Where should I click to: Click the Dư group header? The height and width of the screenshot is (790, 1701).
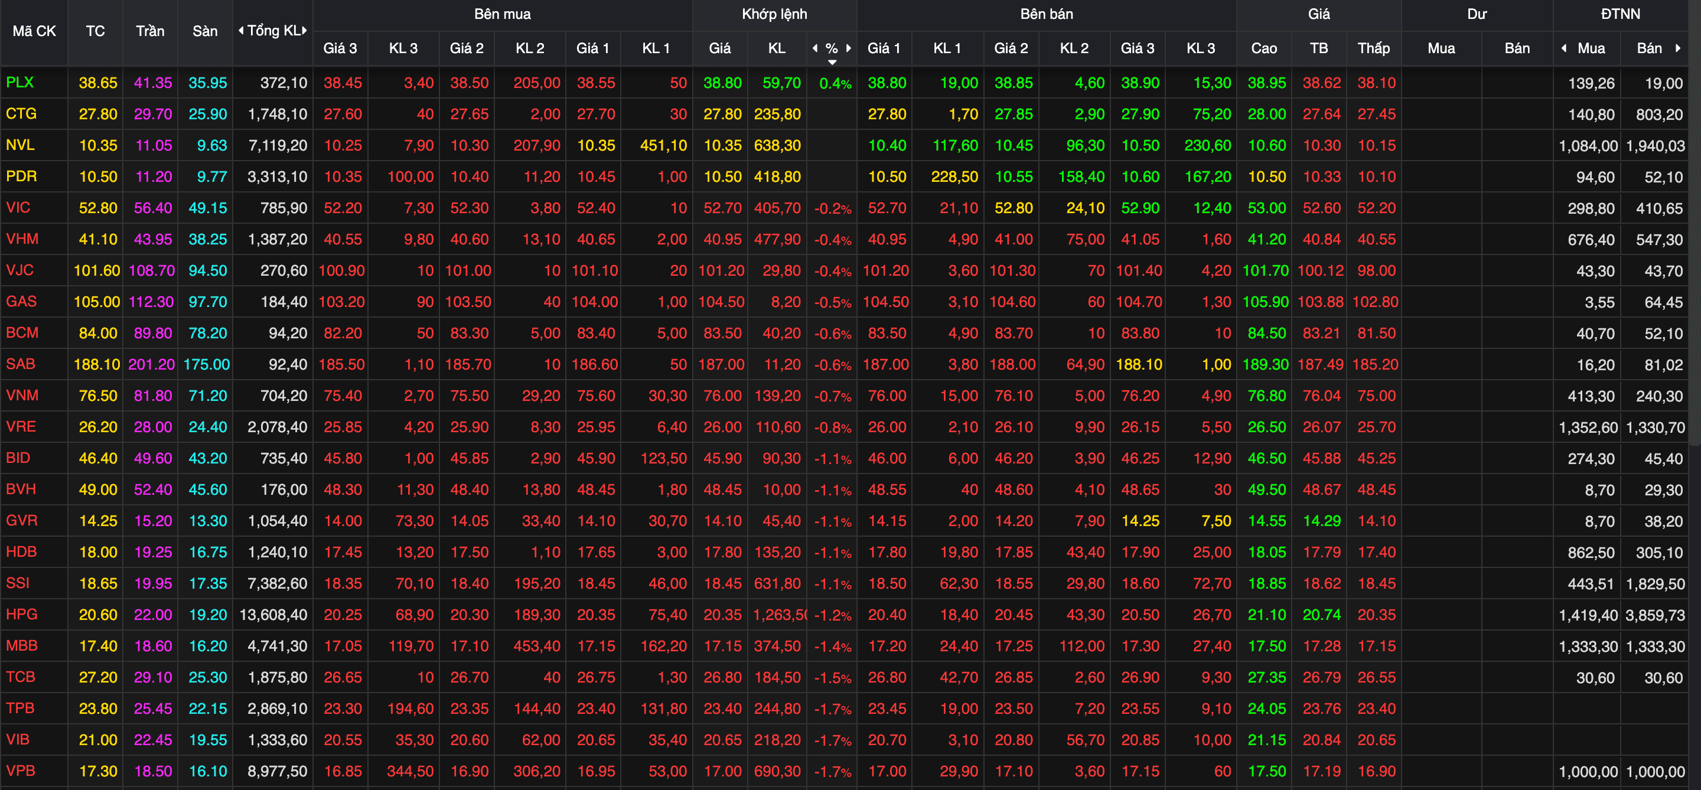click(1477, 14)
